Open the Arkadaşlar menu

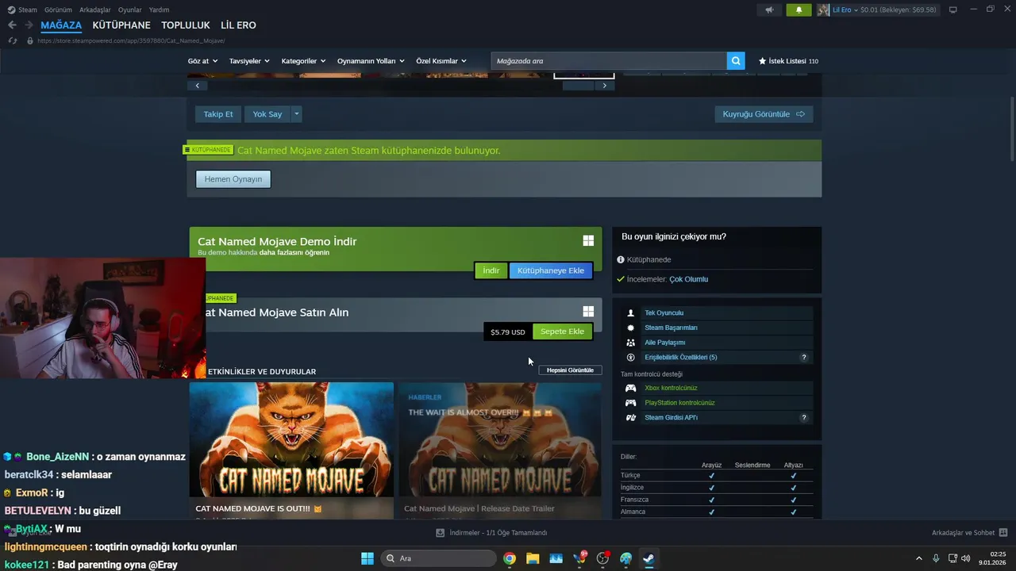[x=95, y=10]
